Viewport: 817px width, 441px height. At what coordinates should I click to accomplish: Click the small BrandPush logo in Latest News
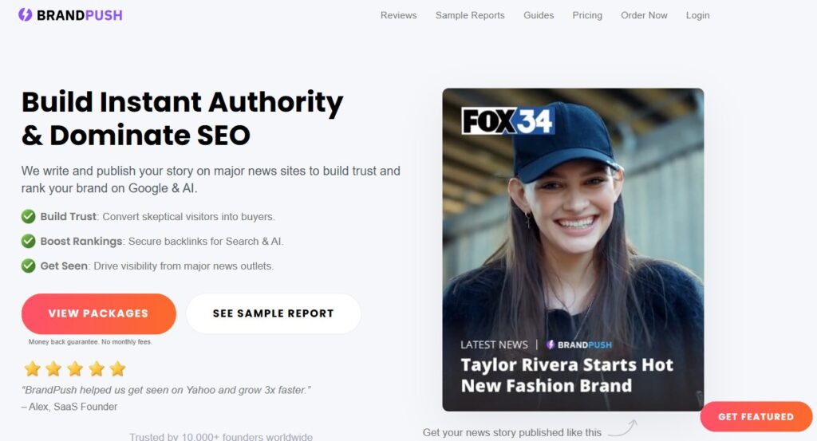click(x=579, y=345)
